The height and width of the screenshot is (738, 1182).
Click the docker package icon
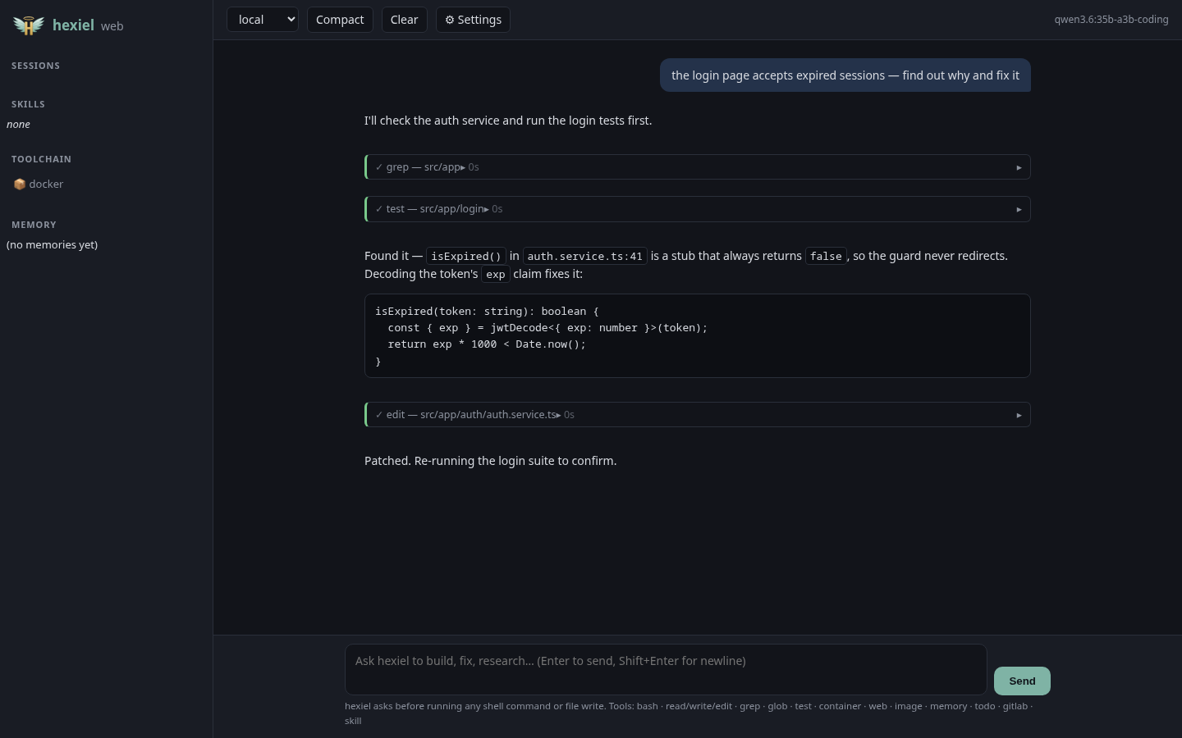[x=20, y=184]
